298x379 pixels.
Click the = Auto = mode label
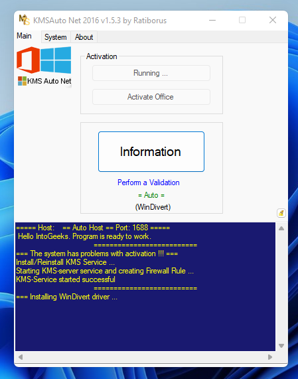click(x=151, y=195)
